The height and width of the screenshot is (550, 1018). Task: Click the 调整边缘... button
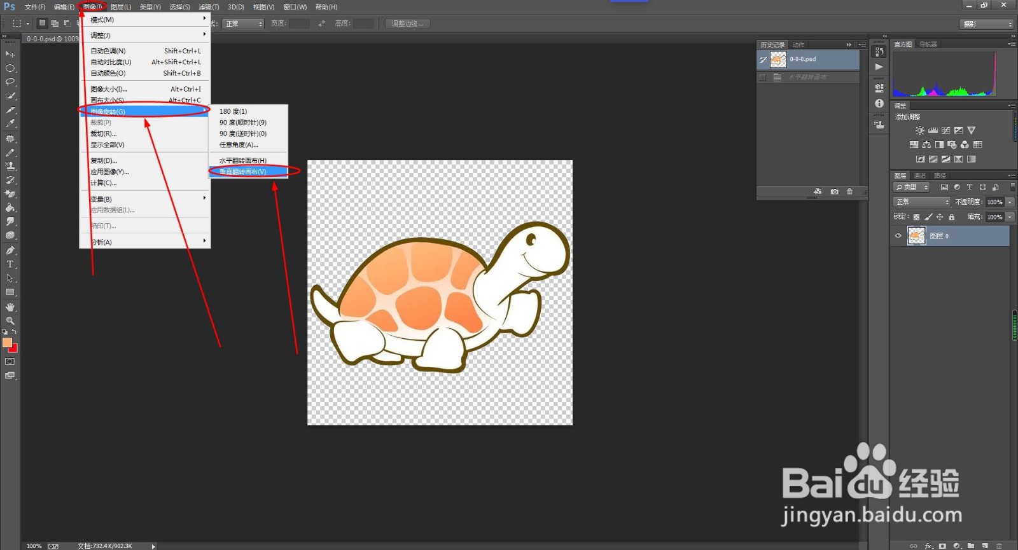coord(408,24)
